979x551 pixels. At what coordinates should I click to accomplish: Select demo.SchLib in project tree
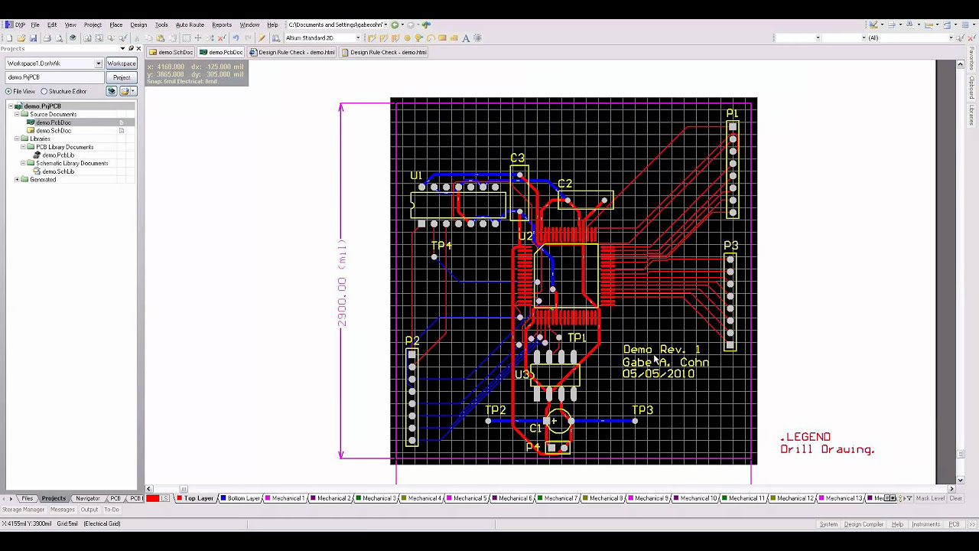tap(58, 171)
